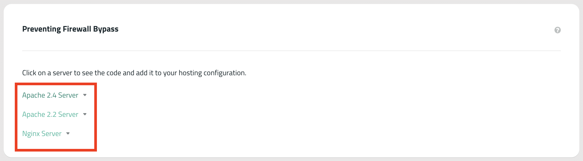The height and width of the screenshot is (161, 583).
Task: Click the Preventing Firewall Bypass heading
Action: point(70,29)
